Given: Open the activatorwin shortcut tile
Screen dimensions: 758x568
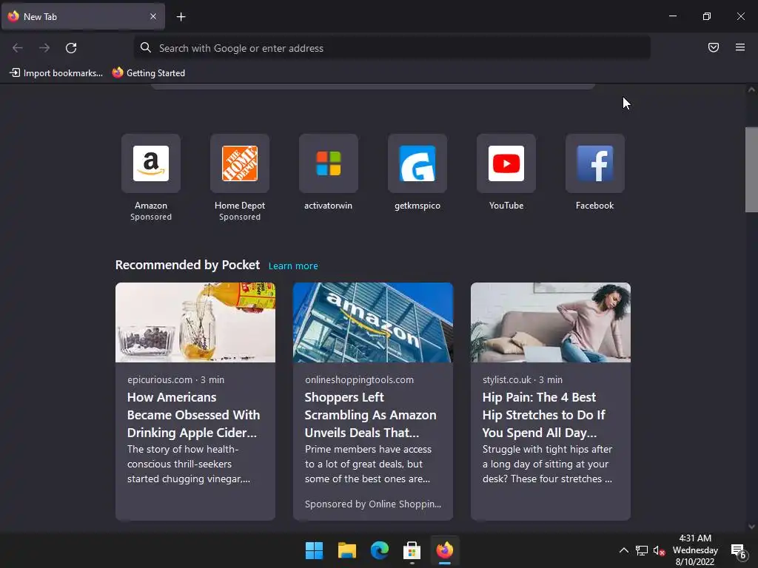Looking at the screenshot, I should pos(328,163).
